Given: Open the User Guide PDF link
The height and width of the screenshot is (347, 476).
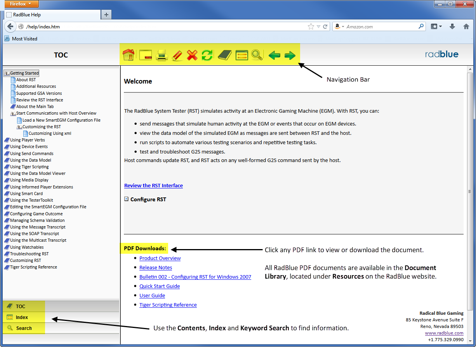Looking at the screenshot, I should tap(152, 295).
